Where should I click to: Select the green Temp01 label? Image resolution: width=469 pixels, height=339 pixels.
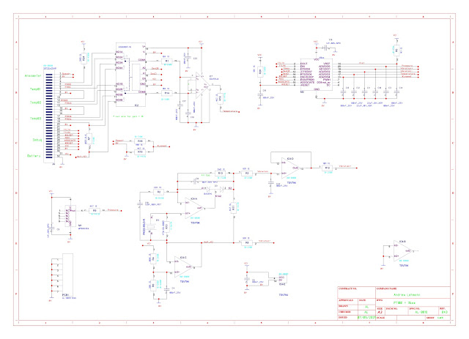(35, 89)
